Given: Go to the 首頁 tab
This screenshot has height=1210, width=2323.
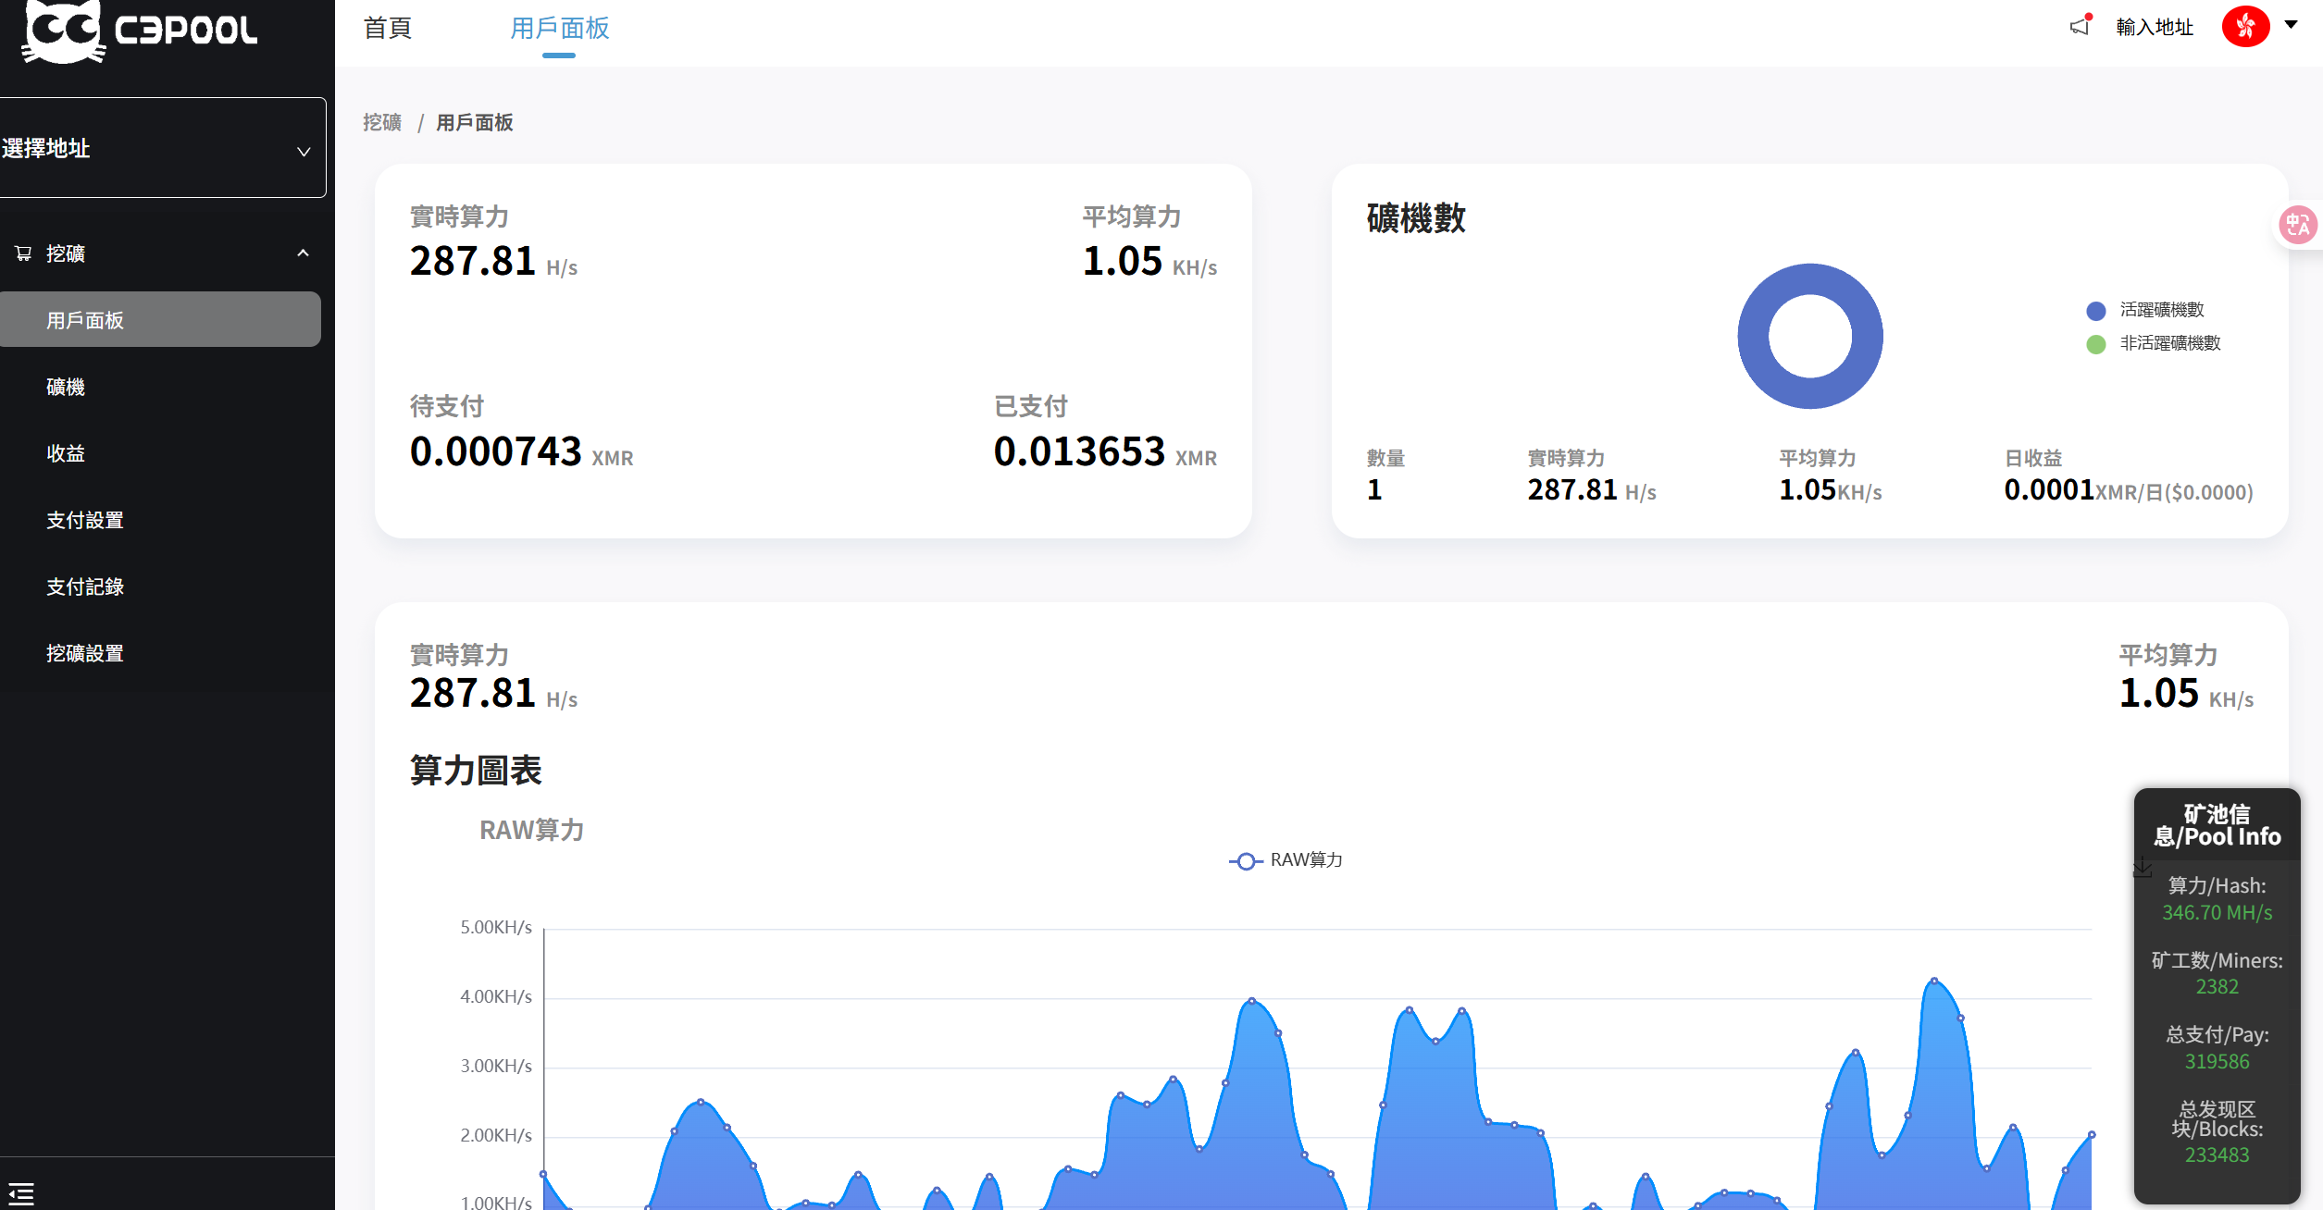Looking at the screenshot, I should (x=387, y=28).
